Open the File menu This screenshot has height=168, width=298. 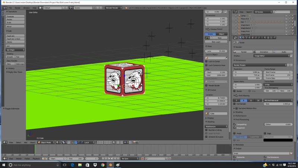10,8
